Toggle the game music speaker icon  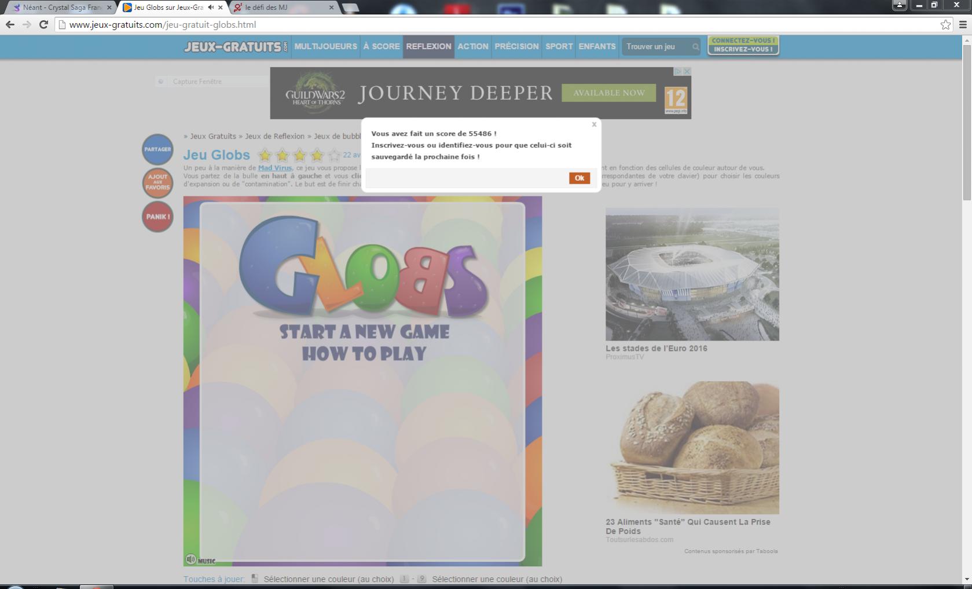point(190,559)
